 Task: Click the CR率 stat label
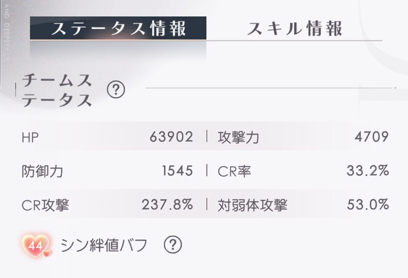pyautogui.click(x=234, y=171)
